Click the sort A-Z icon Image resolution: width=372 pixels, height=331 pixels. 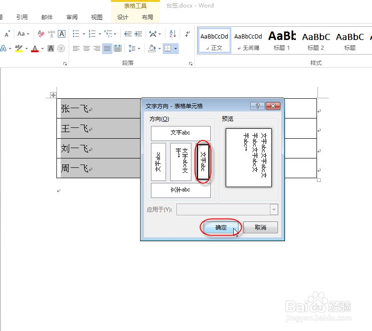pyautogui.click(x=173, y=34)
